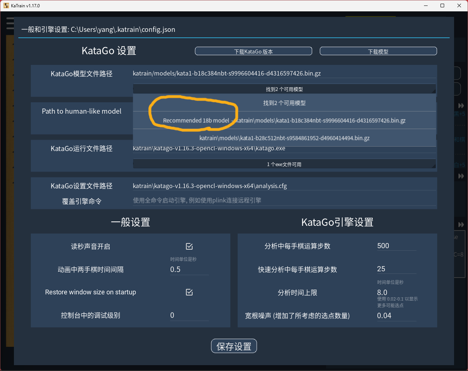Minimize the KaTrain window
Viewport: 468px width, 371px height.
(x=426, y=5)
